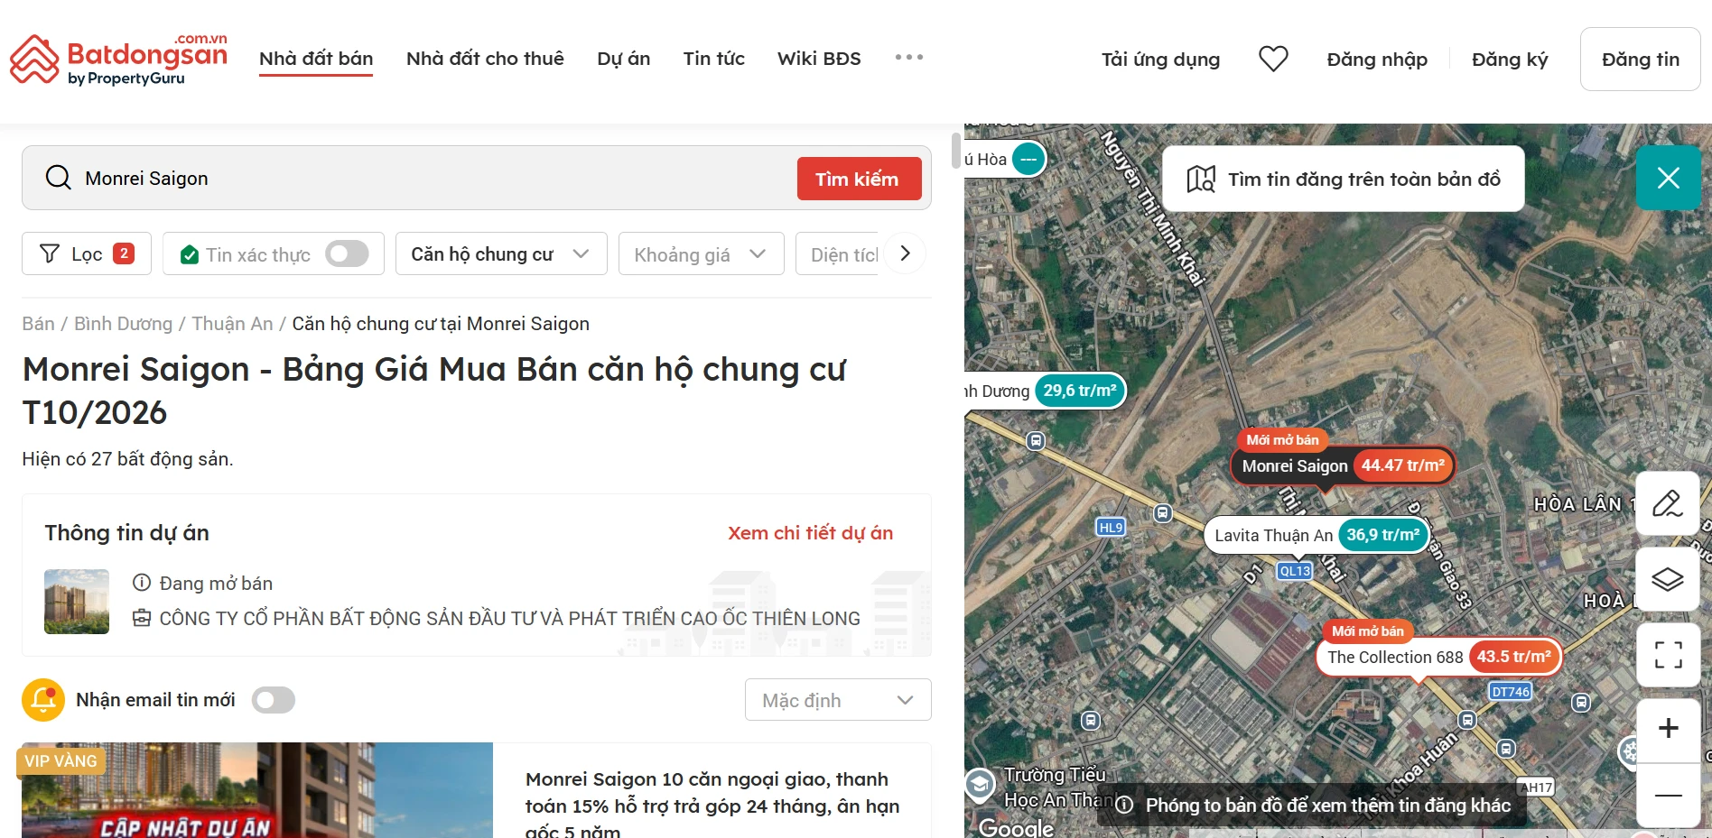Screen dimensions: 1712x838
Task: Open the Batdongsan home logo
Action: click(x=118, y=60)
